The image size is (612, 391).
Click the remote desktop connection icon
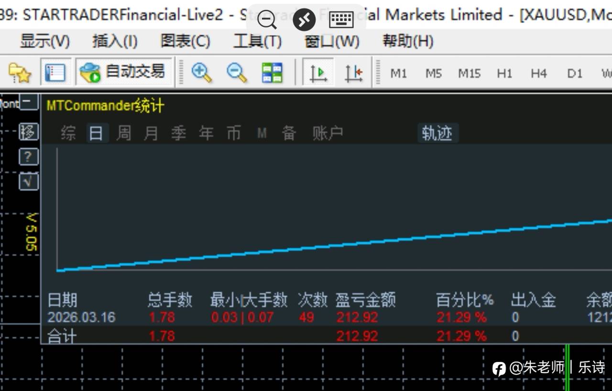click(x=304, y=20)
